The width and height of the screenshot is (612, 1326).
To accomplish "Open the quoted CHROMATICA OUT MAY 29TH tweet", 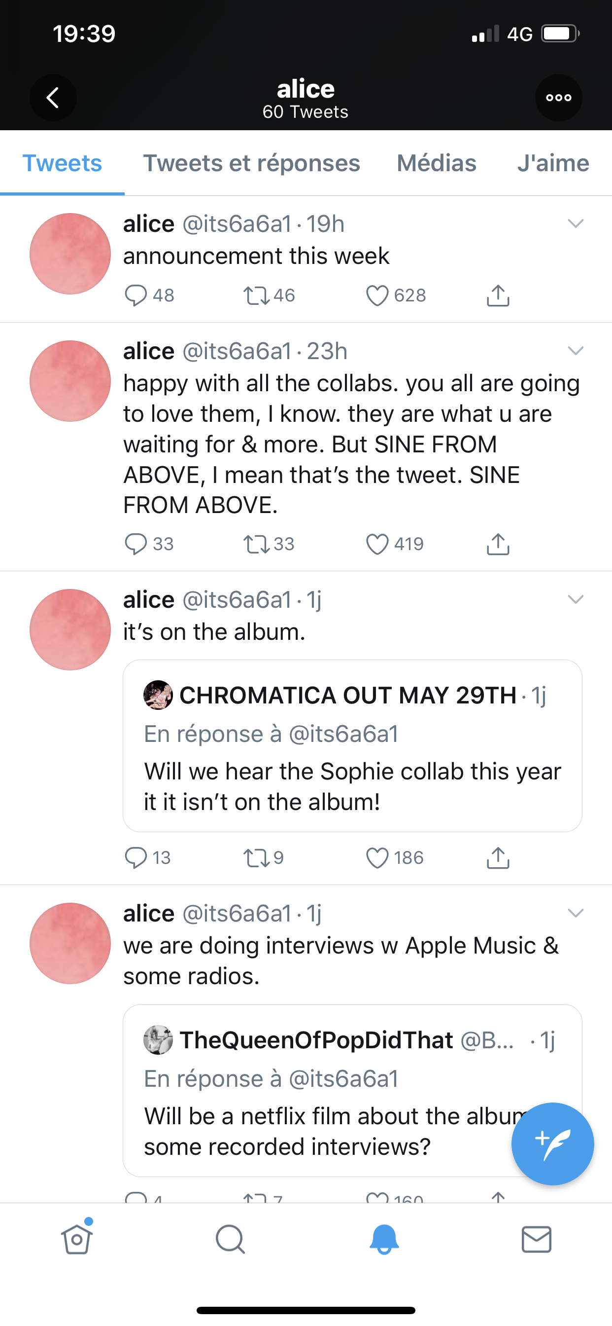I will [x=352, y=745].
